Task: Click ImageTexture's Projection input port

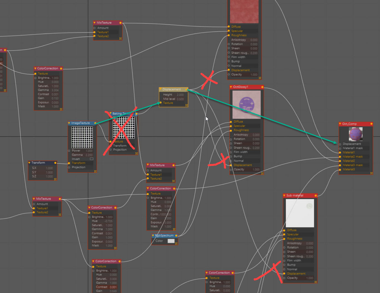Action: (69, 167)
